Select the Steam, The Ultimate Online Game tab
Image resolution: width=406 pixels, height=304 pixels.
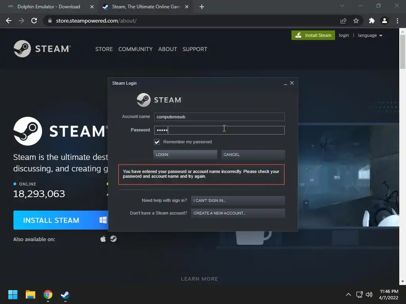click(x=146, y=7)
